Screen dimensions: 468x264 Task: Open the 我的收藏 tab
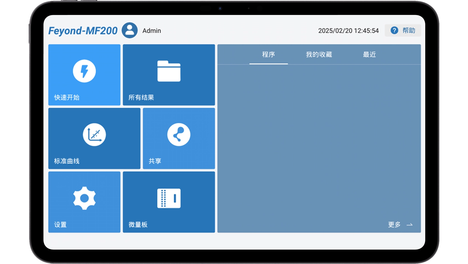[x=319, y=54]
